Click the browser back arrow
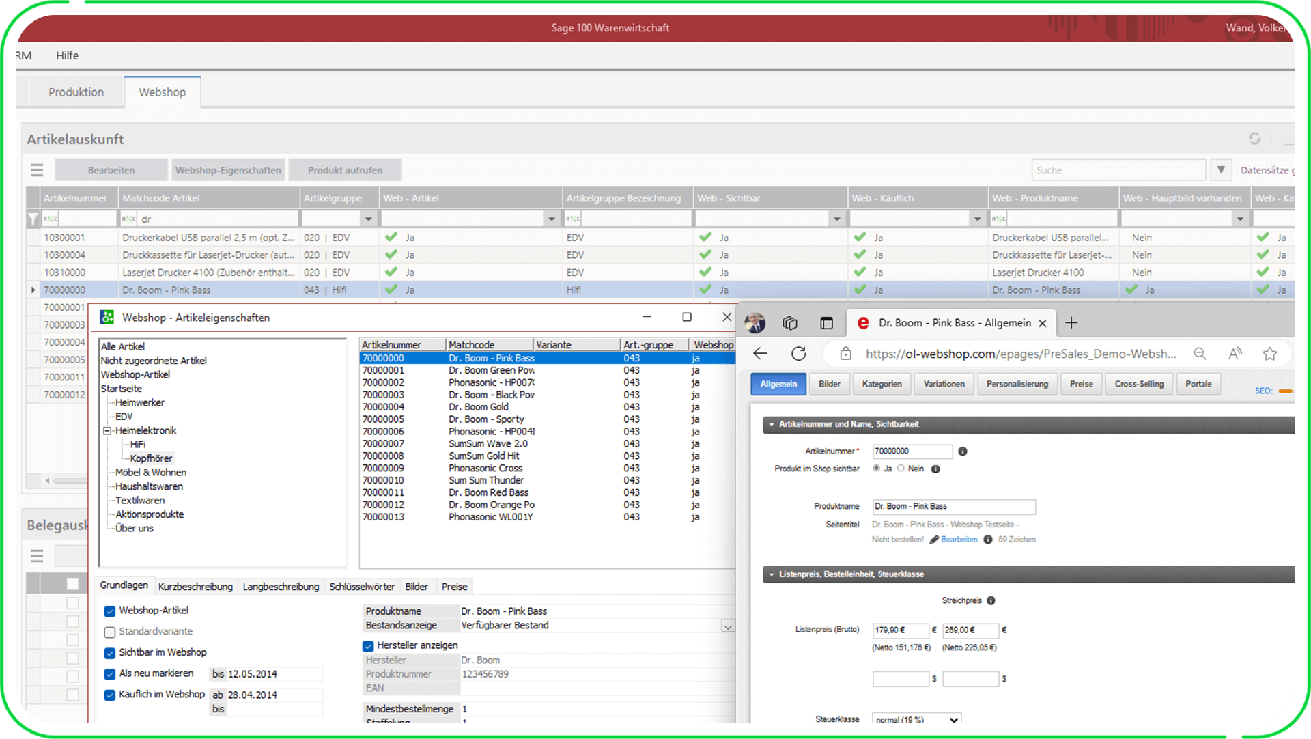Viewport: 1311px width, 739px height. coord(760,353)
